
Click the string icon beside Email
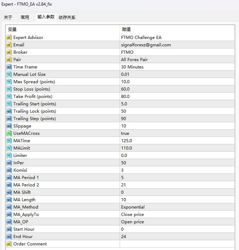point(9,45)
